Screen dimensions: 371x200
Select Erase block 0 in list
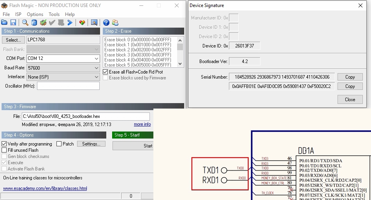138,40
